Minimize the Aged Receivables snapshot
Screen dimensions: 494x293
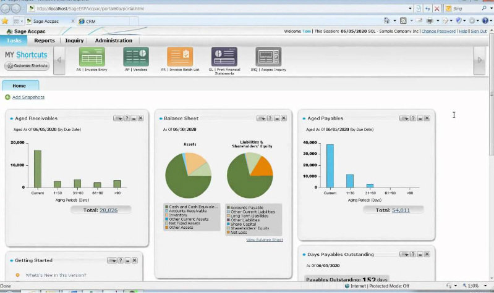(134, 118)
